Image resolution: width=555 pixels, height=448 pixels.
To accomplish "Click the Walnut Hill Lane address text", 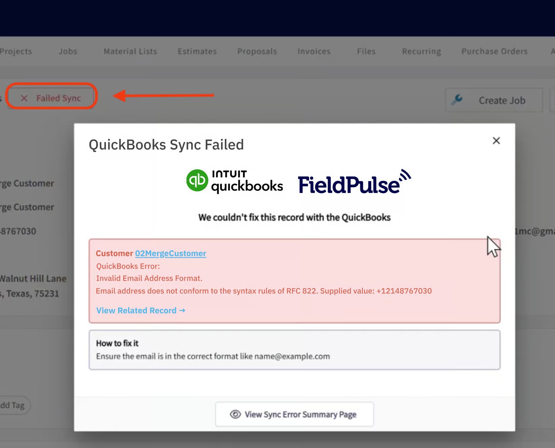I will (33, 278).
